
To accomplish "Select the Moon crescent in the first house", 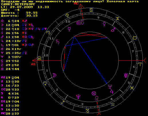I will click(x=54, y=75).
